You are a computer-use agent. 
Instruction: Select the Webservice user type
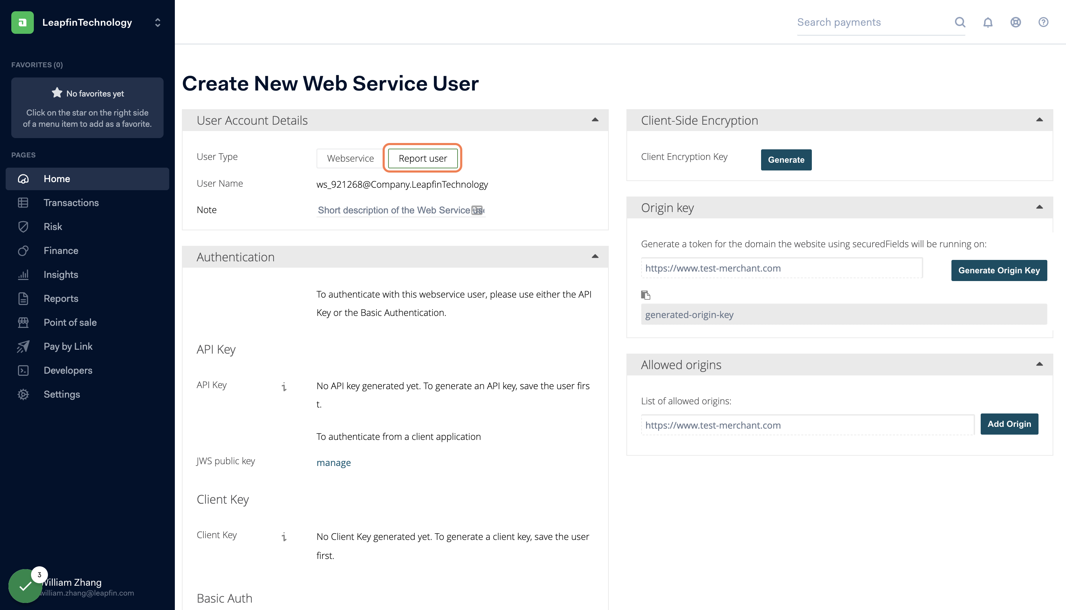coord(350,158)
